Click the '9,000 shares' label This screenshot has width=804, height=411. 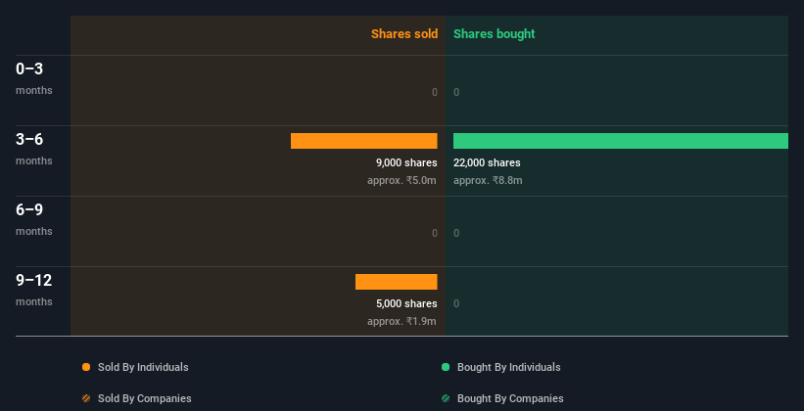[x=406, y=163]
